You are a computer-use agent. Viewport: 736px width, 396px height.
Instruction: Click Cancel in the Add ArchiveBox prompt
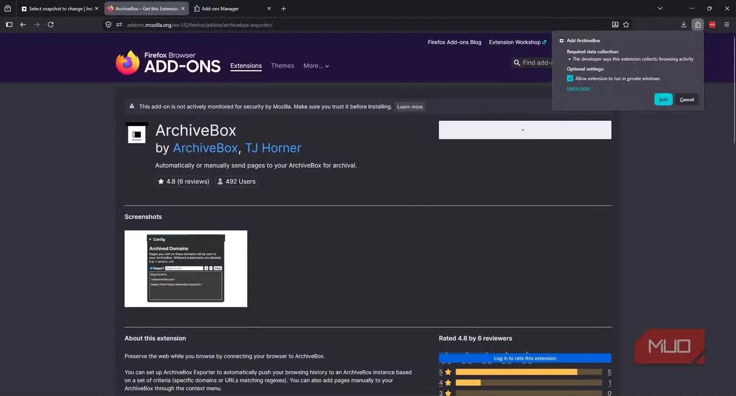coord(687,100)
